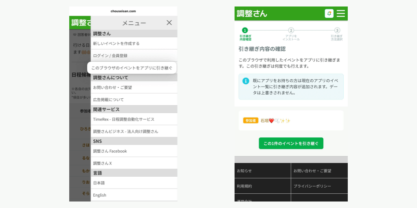Click the chouseisan.com address bar text

coord(123,11)
